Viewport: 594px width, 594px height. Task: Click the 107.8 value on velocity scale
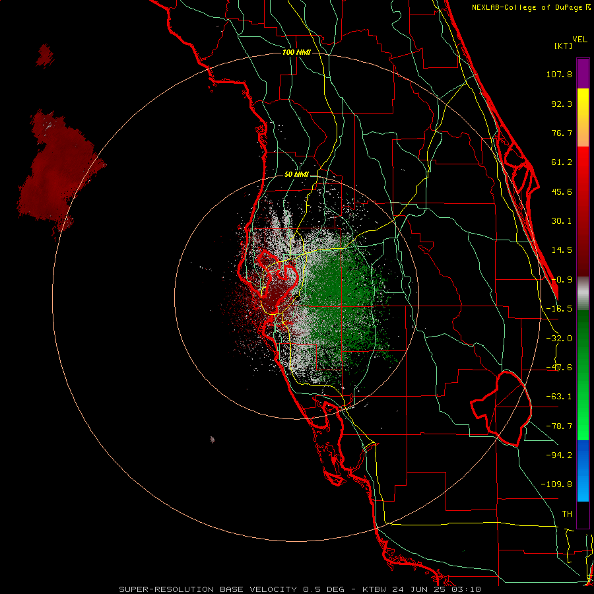[559, 74]
